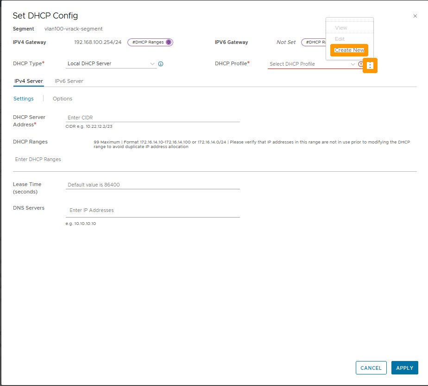Switch to the IPv6 Server tab

(x=69, y=81)
